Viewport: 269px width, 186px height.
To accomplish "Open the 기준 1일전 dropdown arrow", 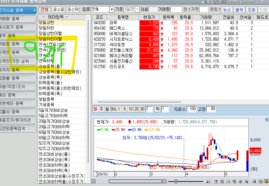I will click(137, 9).
